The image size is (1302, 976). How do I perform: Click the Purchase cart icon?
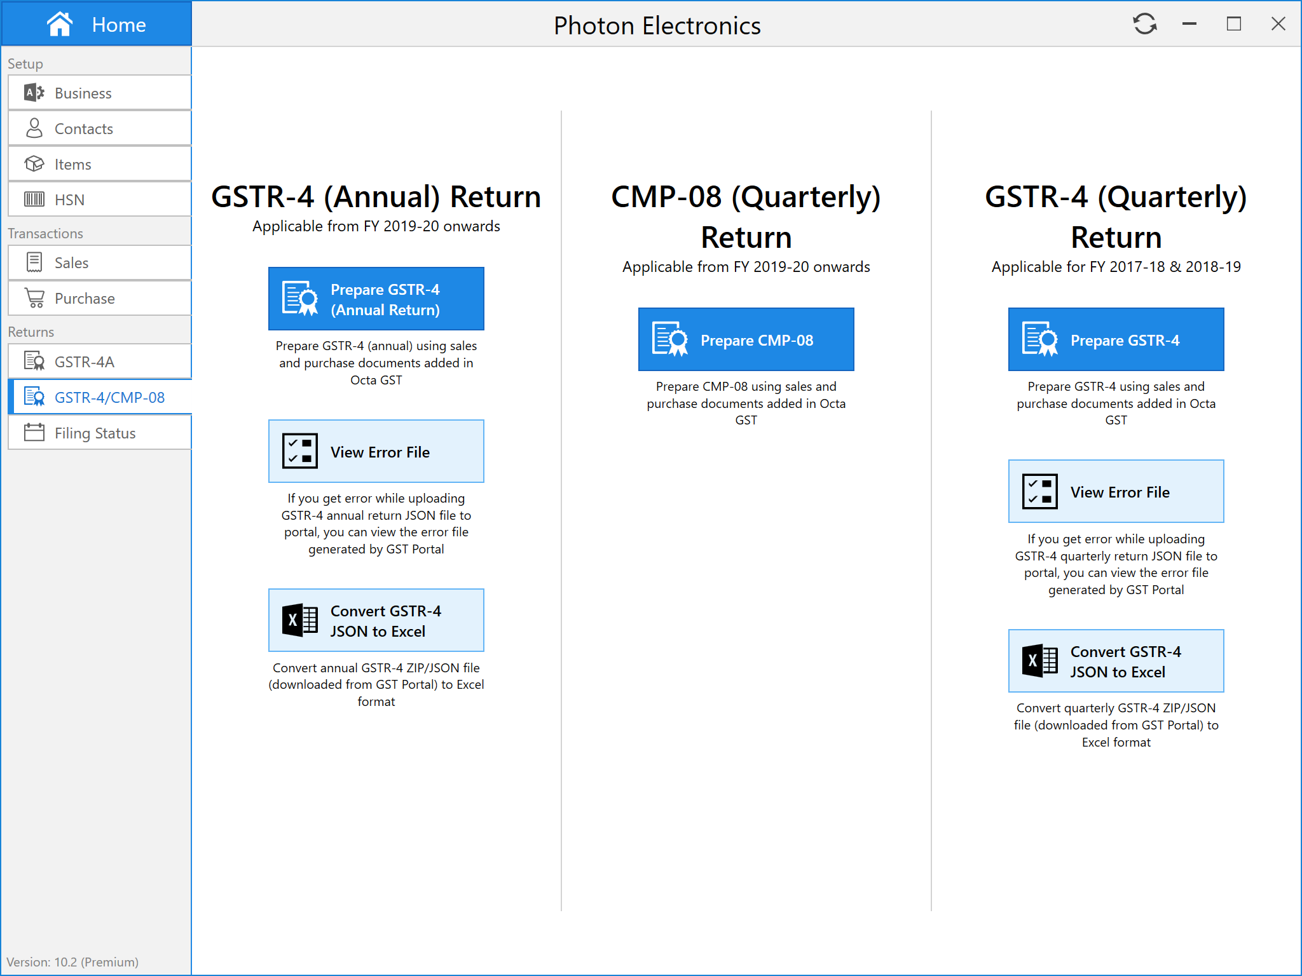pos(34,298)
